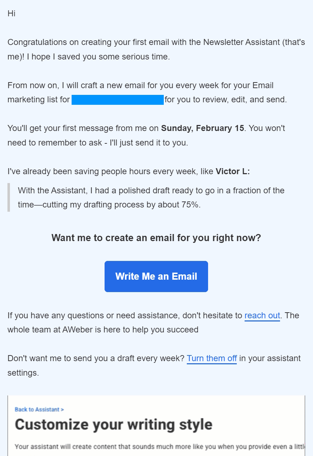Click the "Write Me an Email" button
This screenshot has width=313, height=456.
pyautogui.click(x=156, y=276)
